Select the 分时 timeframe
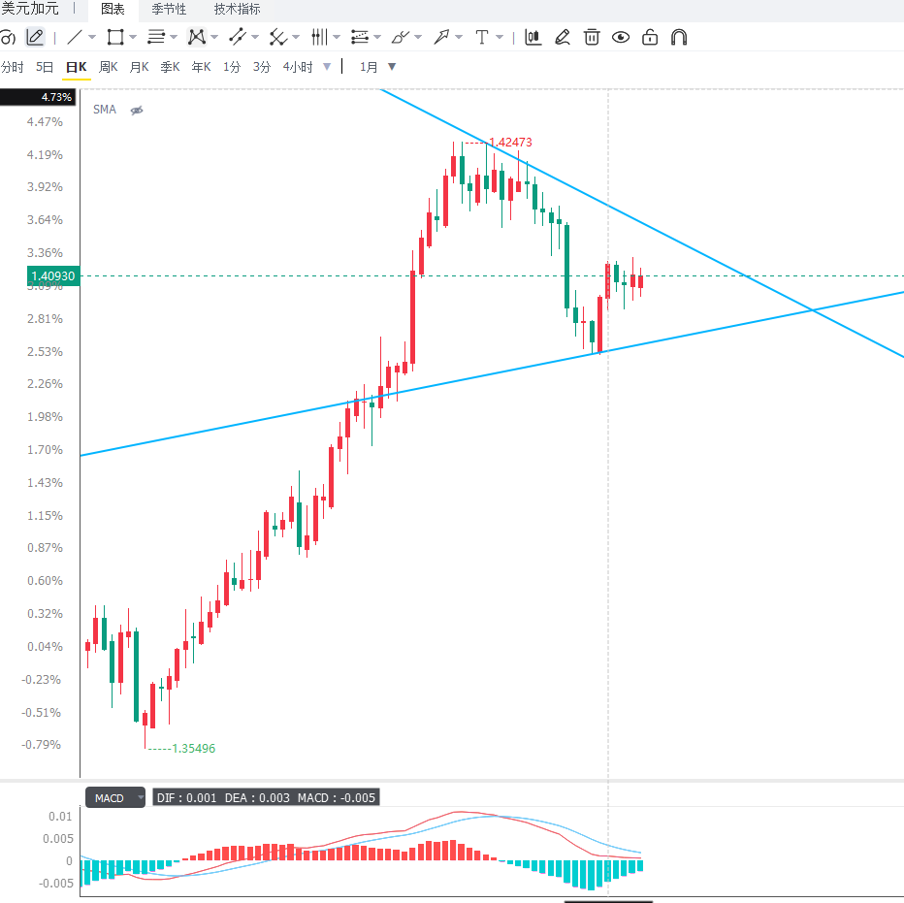The width and height of the screenshot is (904, 903). coord(12,67)
